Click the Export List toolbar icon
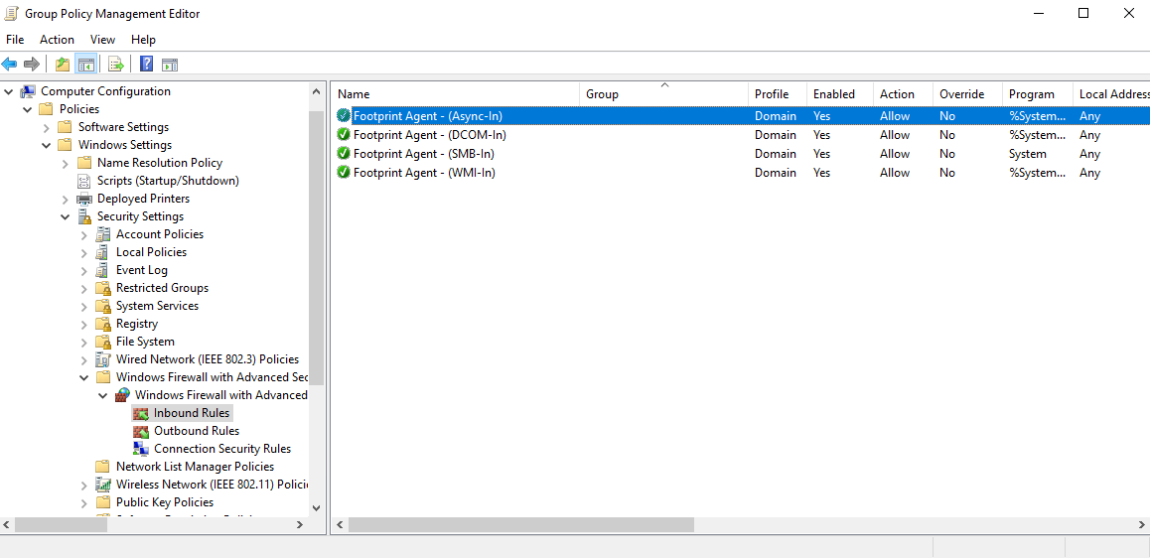The width and height of the screenshot is (1150, 558). [x=116, y=65]
